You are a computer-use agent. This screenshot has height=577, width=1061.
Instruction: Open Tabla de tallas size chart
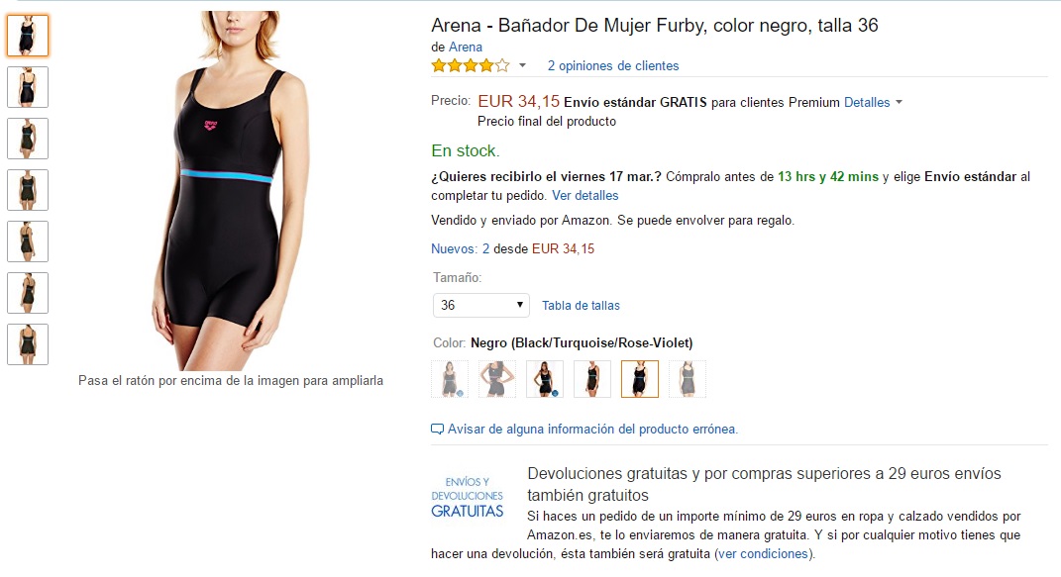[581, 306]
